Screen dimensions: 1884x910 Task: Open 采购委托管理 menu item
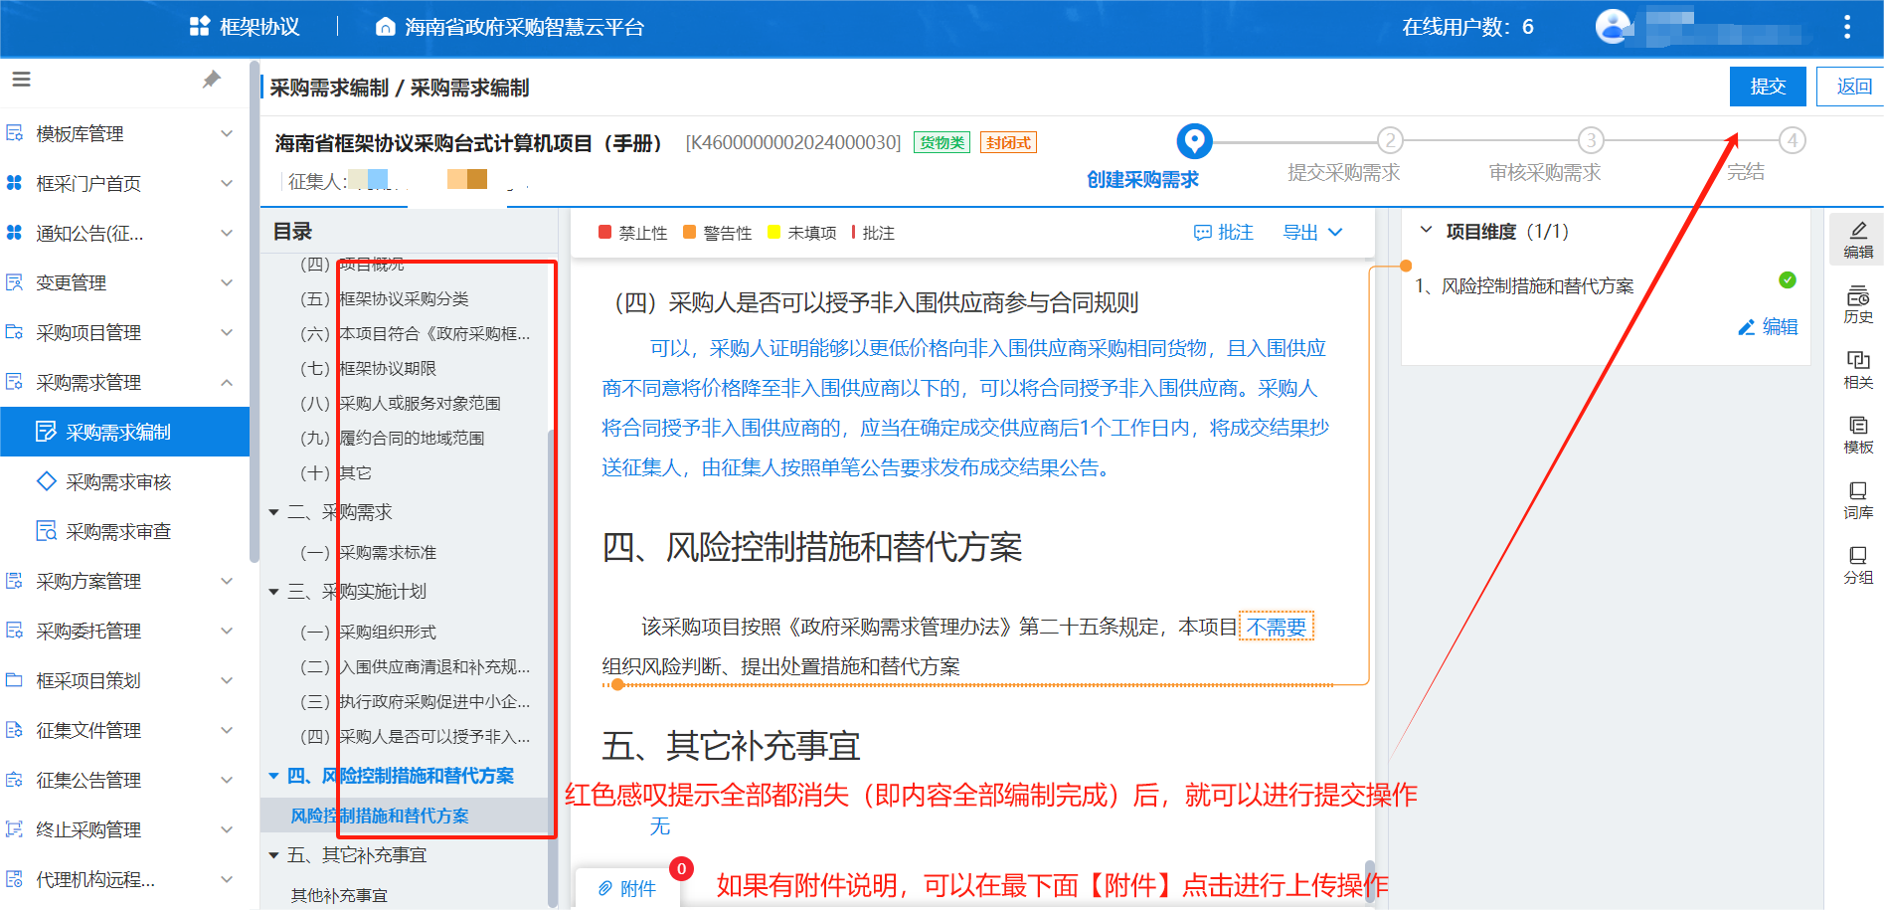[x=124, y=631]
